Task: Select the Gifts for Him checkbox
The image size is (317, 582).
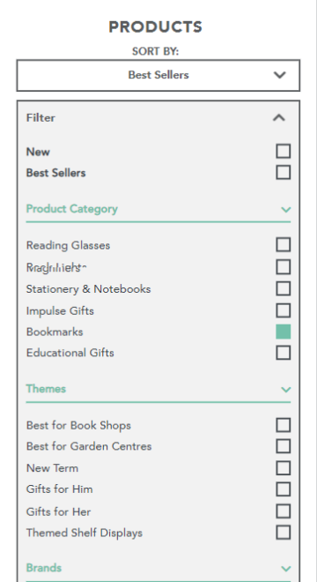Action: tap(284, 489)
